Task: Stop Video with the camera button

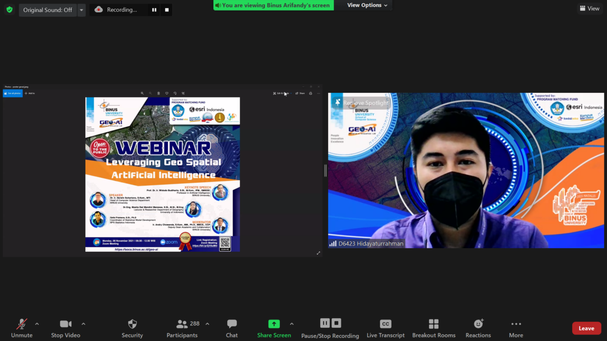Action: click(66, 328)
